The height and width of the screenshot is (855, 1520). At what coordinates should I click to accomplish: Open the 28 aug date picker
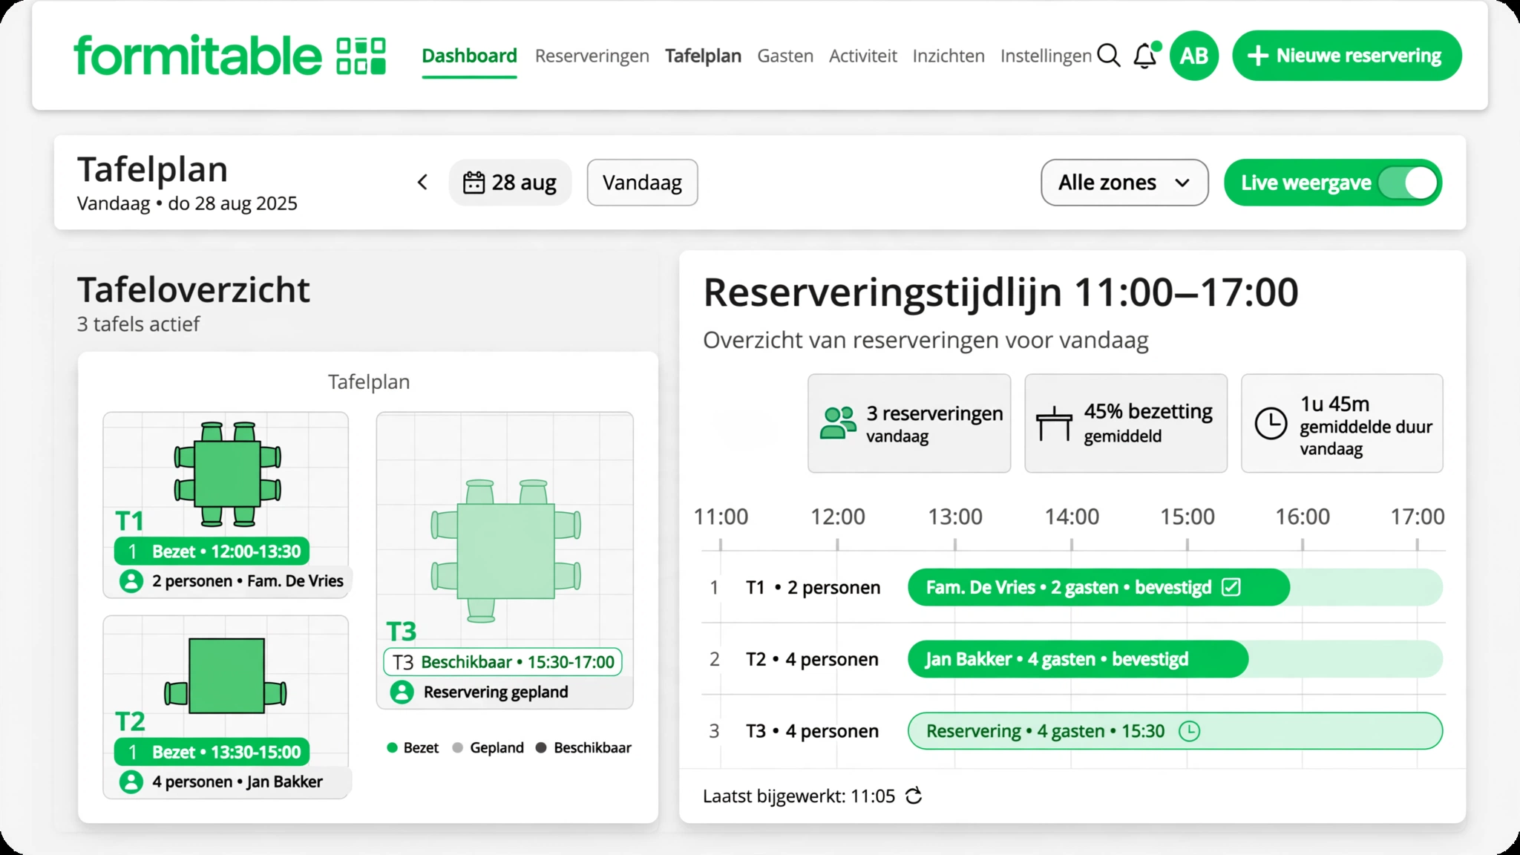coord(510,183)
